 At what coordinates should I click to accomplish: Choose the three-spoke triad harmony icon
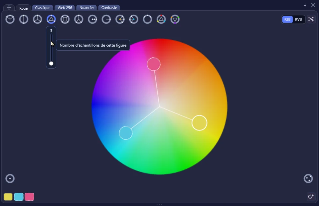point(38,19)
